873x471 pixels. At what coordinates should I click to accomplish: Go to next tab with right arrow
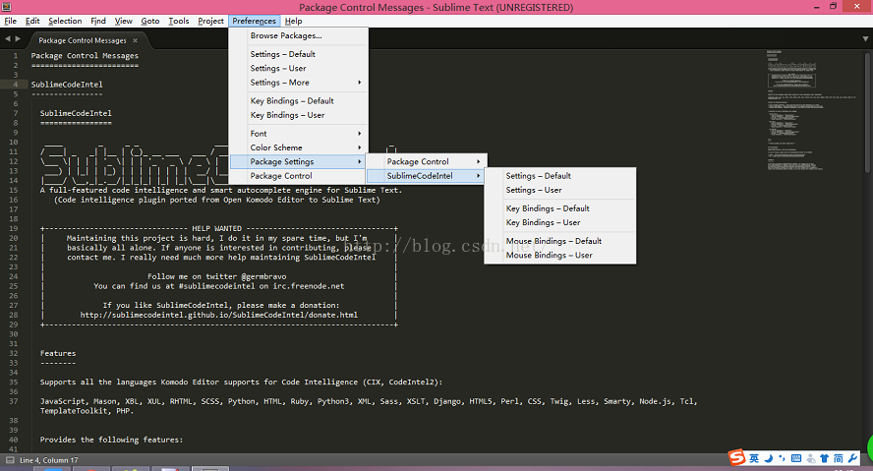pos(19,39)
